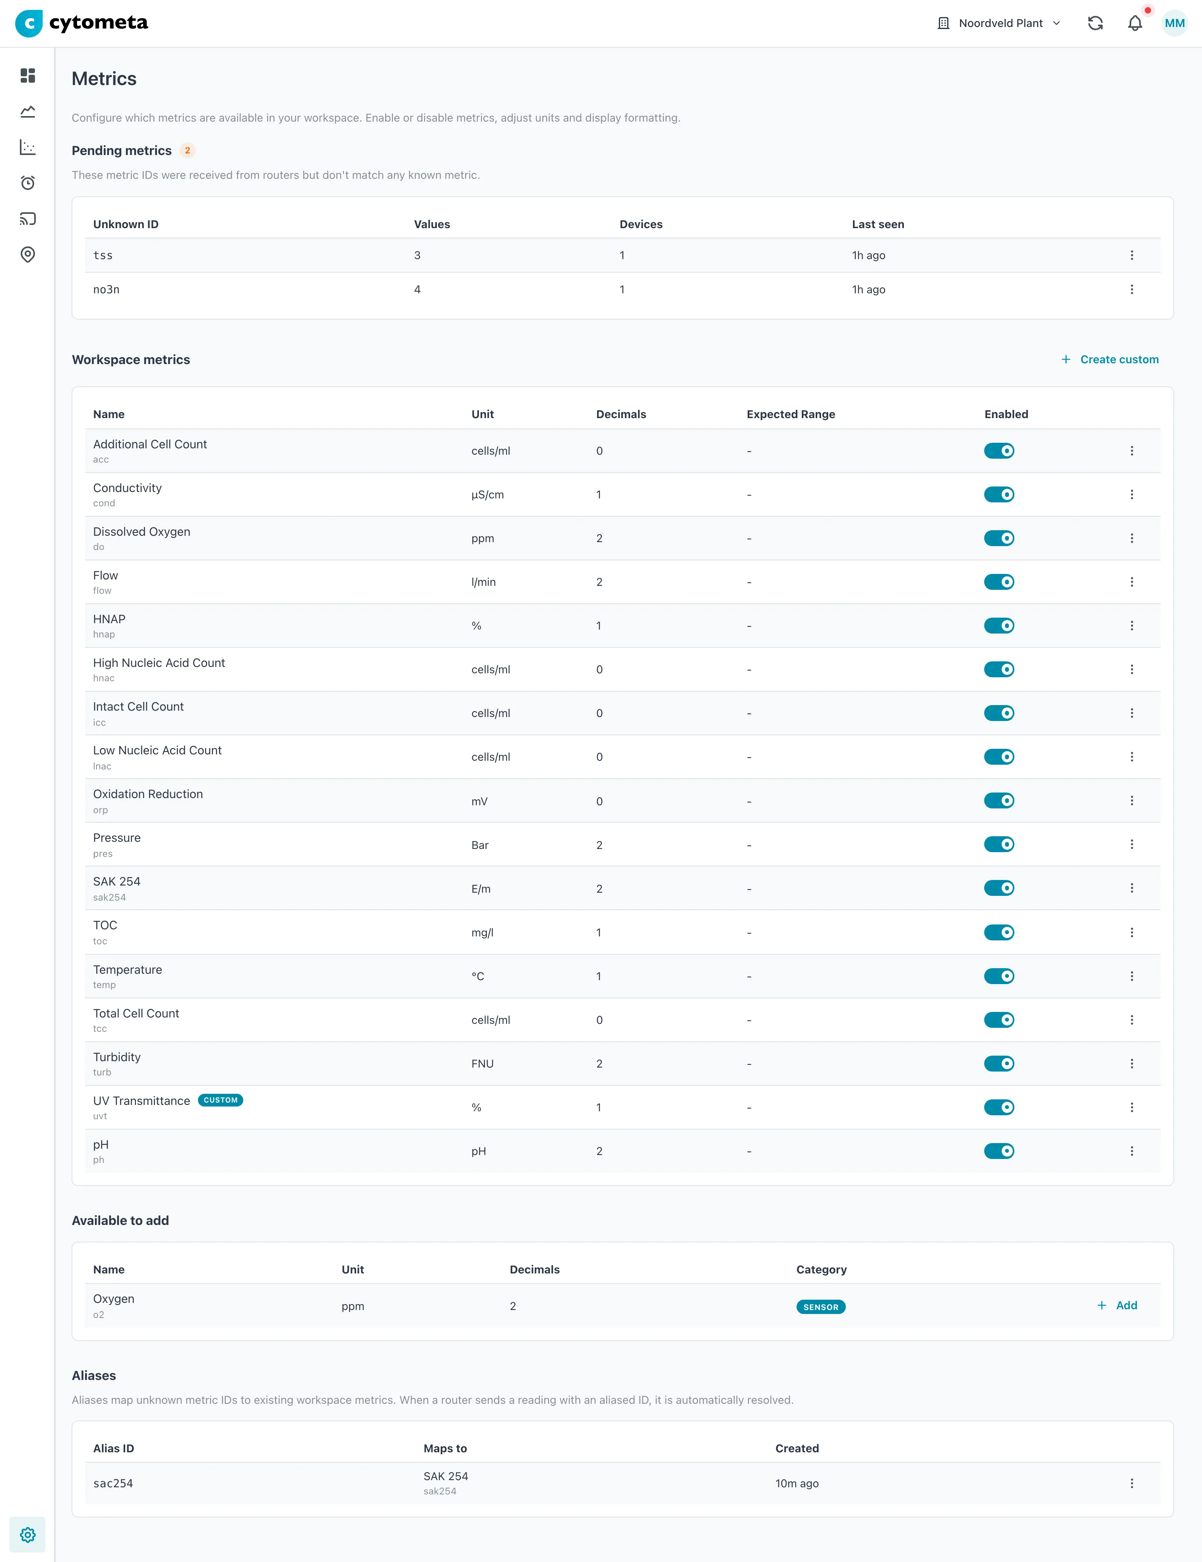Image resolution: width=1202 pixels, height=1562 pixels.
Task: Click the Enabled column header
Action: coord(1006,414)
